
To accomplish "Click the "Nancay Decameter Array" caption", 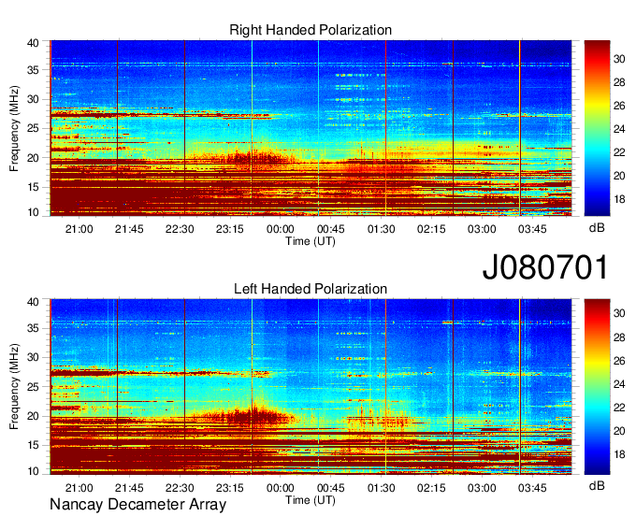I will tap(137, 505).
